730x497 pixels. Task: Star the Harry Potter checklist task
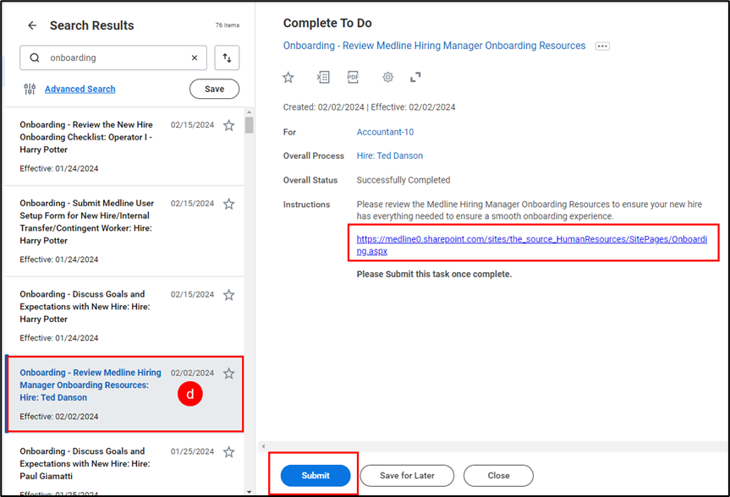[228, 124]
